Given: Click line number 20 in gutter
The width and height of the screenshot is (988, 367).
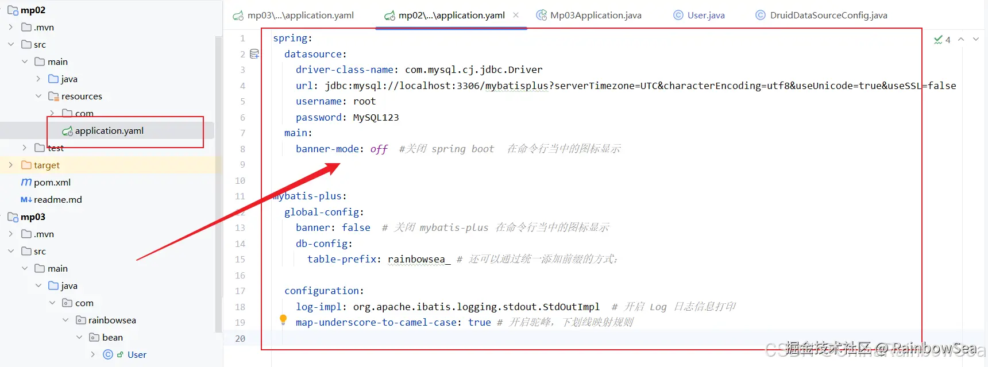Looking at the screenshot, I should pyautogui.click(x=240, y=338).
